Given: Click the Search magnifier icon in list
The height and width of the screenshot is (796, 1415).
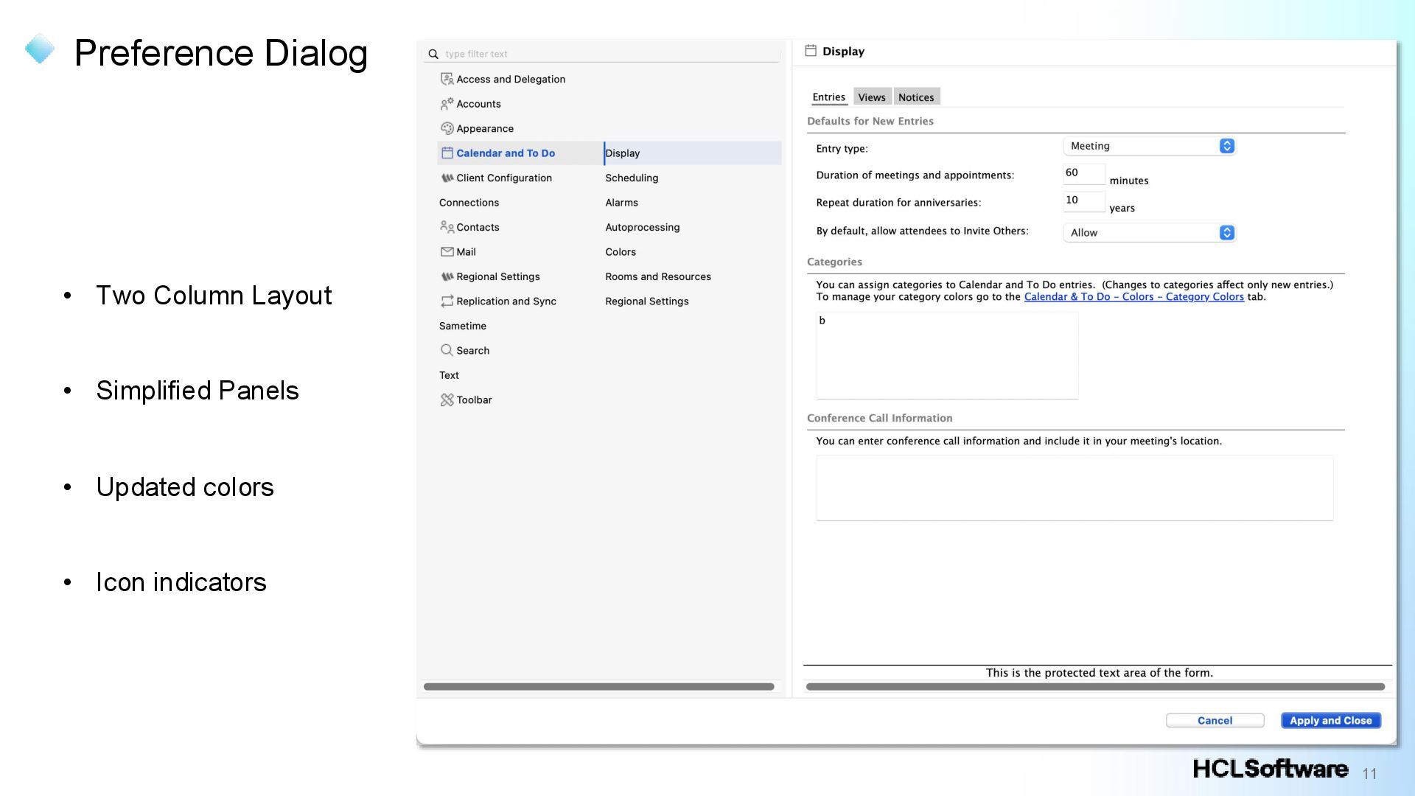Looking at the screenshot, I should (x=447, y=350).
